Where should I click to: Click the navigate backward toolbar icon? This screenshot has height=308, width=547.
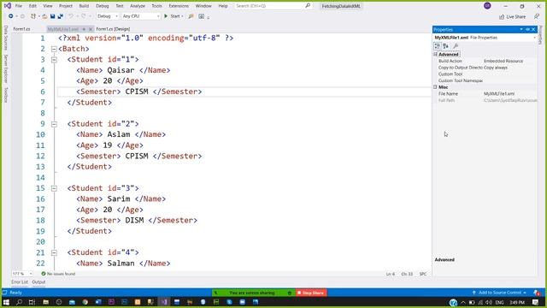pyautogui.click(x=11, y=16)
